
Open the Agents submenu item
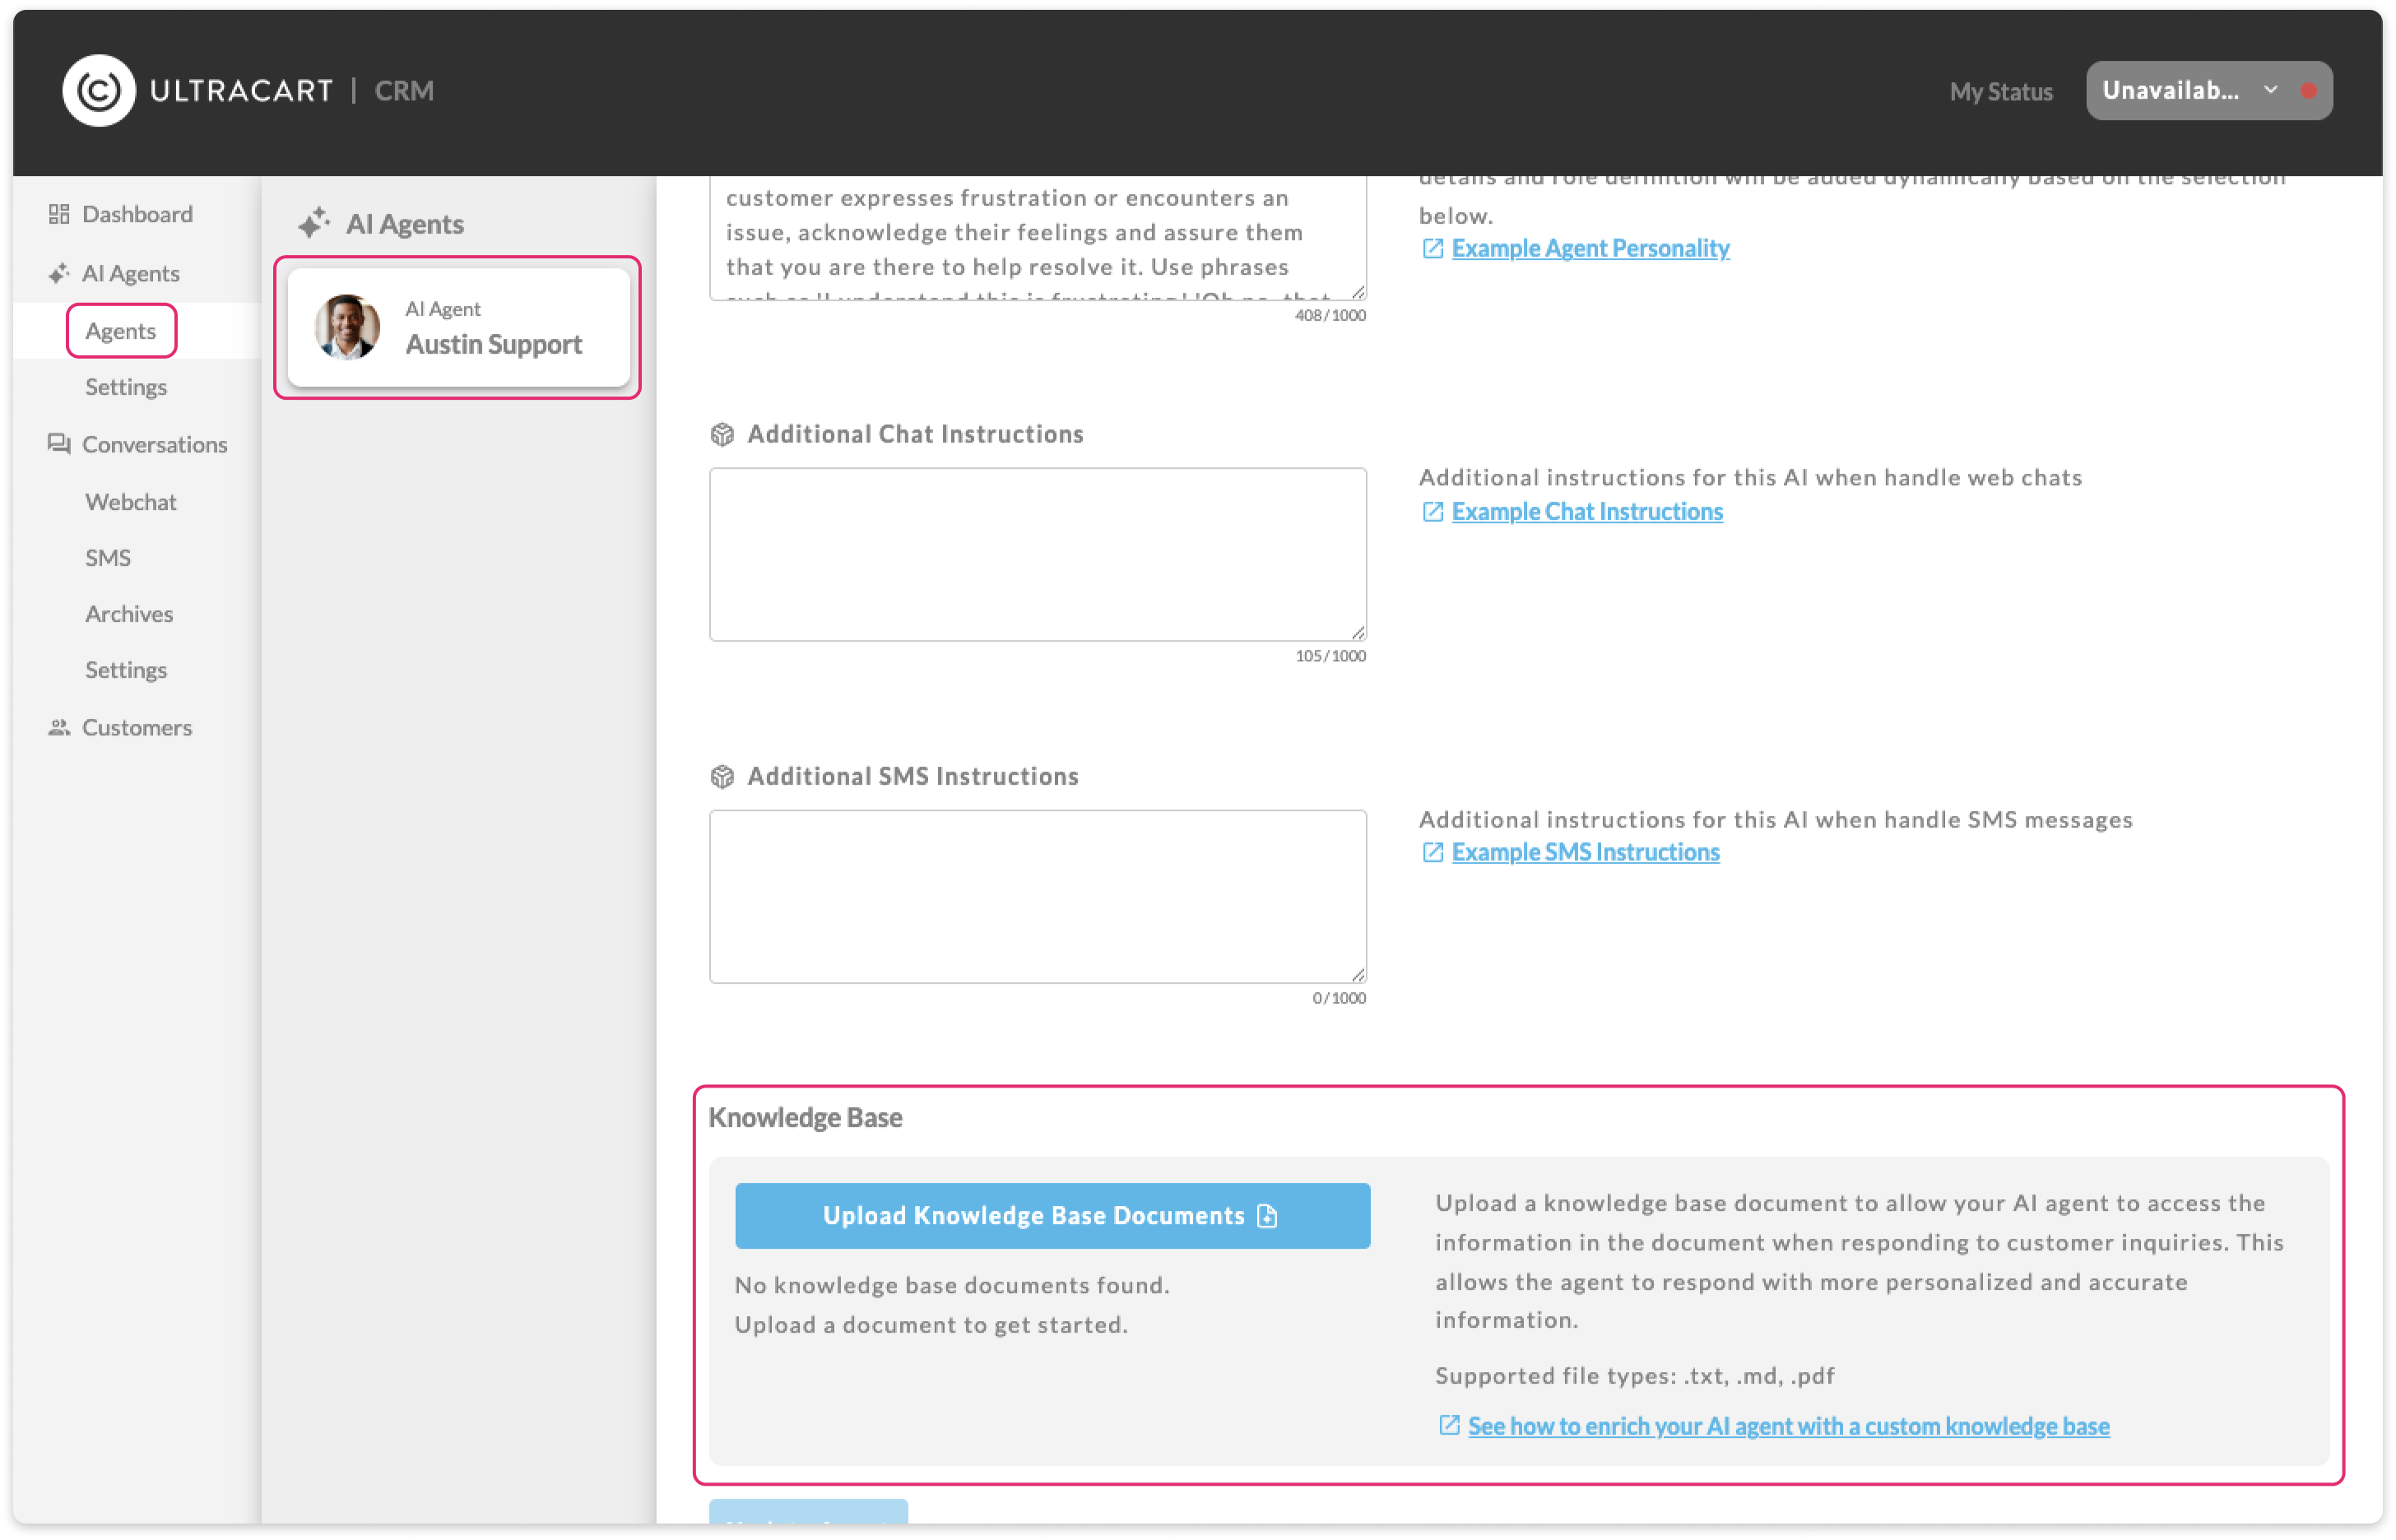point(121,331)
